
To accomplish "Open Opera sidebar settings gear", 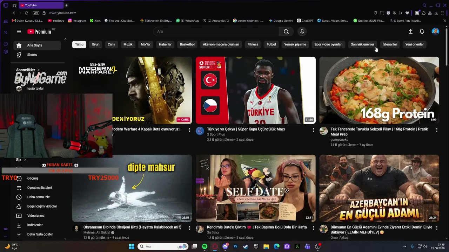I will 6,52.
